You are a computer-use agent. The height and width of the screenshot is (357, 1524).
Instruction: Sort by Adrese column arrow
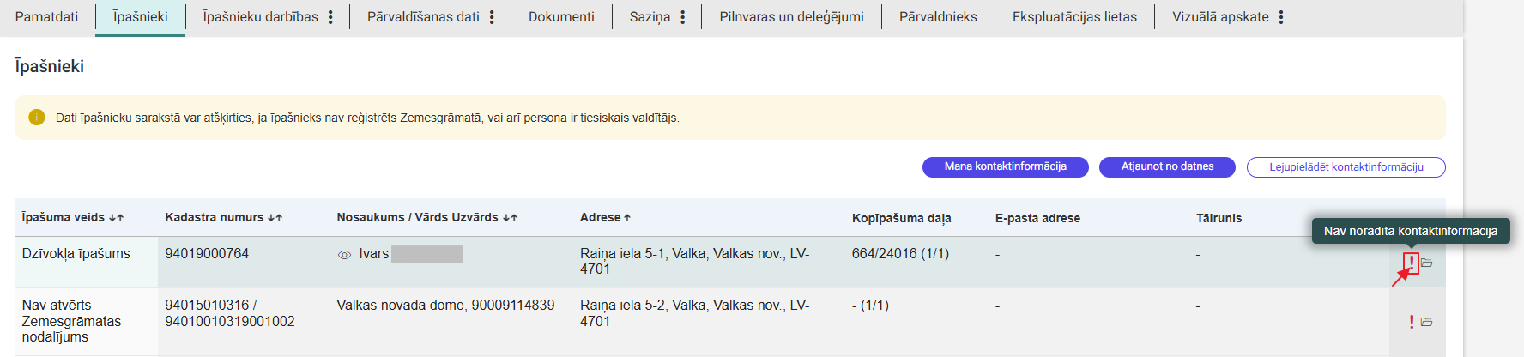coord(627,218)
